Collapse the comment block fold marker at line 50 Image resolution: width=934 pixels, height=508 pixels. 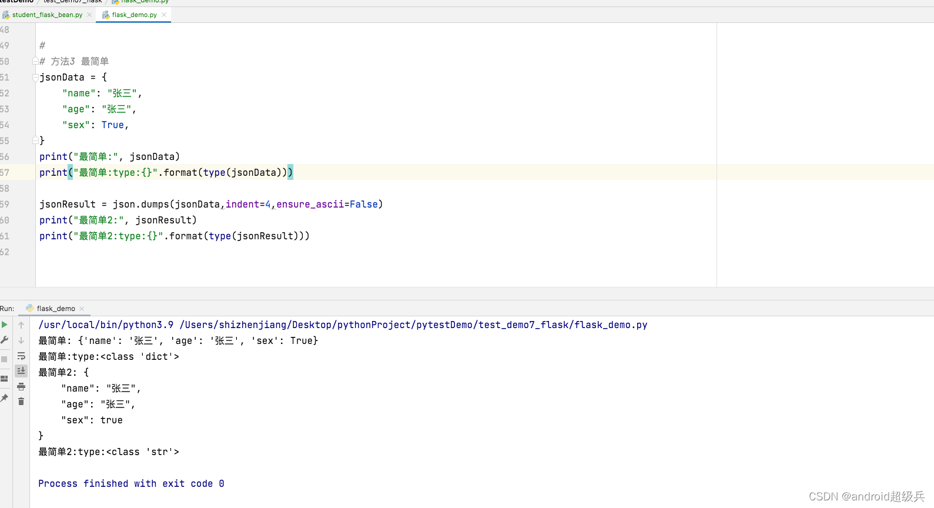click(35, 61)
